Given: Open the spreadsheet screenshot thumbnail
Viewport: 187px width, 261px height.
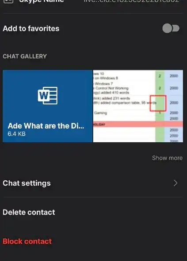Looking at the screenshot, I should point(138,106).
